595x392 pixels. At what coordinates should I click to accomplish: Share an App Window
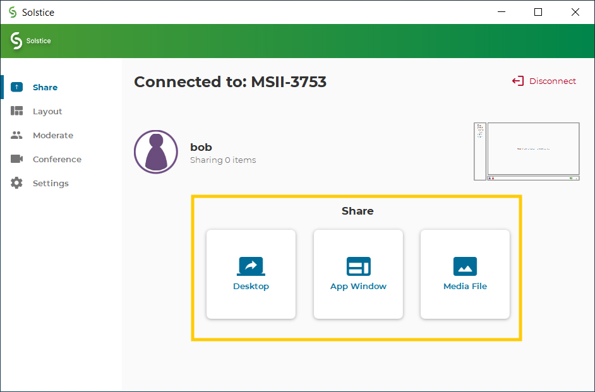pyautogui.click(x=358, y=274)
